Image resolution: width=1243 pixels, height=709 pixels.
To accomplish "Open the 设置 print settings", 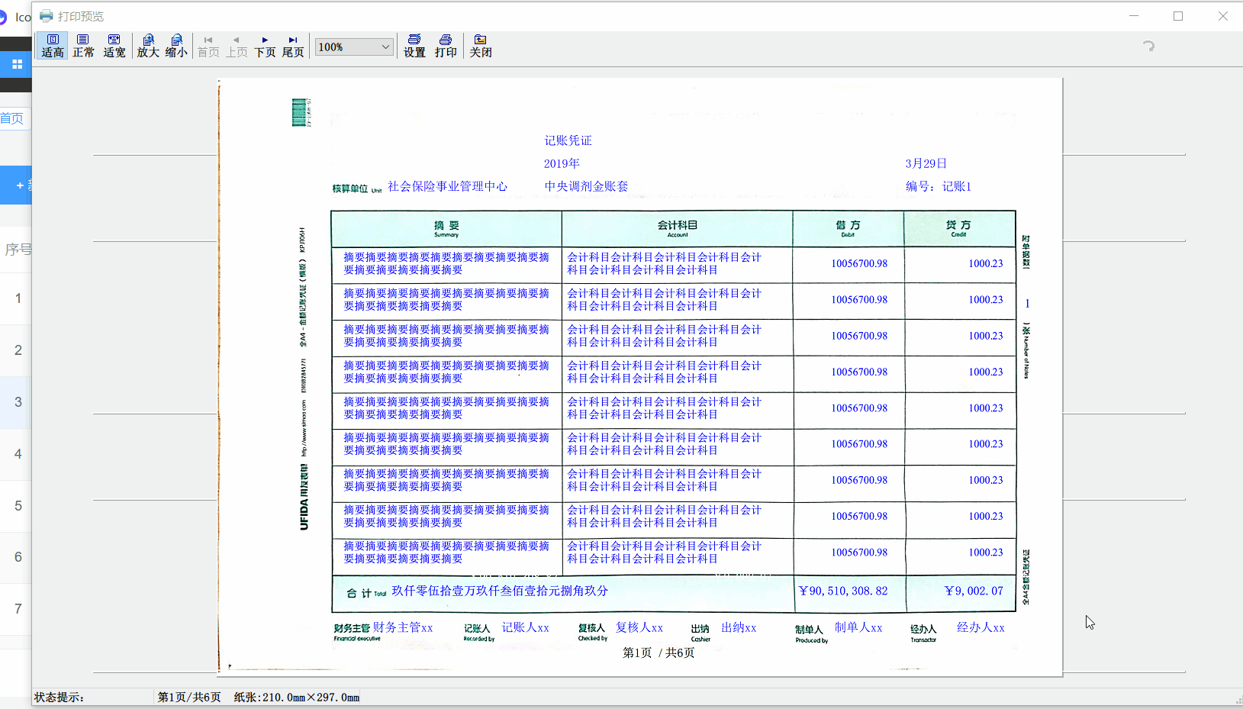I will 413,46.
